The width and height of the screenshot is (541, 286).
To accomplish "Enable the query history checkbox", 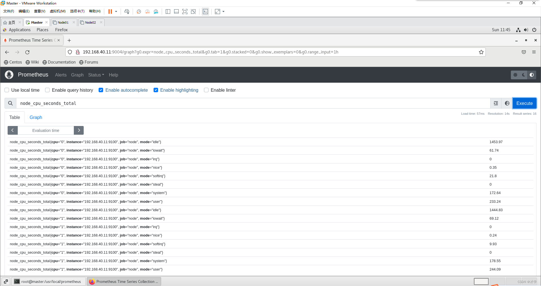I will (x=47, y=90).
